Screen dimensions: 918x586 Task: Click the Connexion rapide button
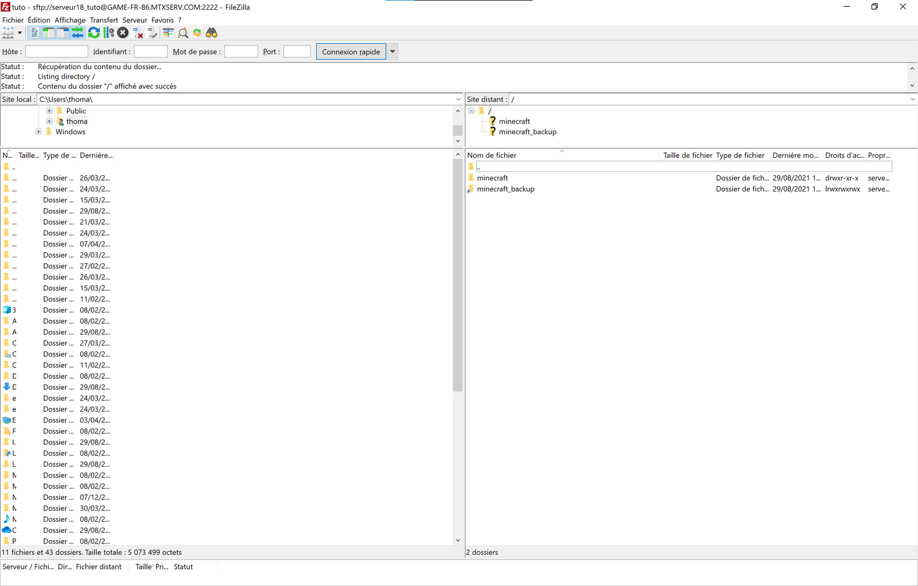click(x=351, y=52)
